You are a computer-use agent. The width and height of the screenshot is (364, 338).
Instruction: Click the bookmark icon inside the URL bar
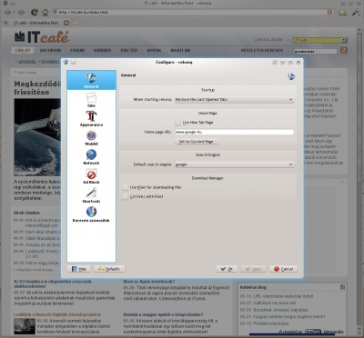click(329, 12)
